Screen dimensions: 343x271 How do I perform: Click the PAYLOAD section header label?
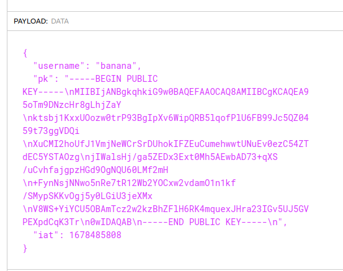point(30,21)
